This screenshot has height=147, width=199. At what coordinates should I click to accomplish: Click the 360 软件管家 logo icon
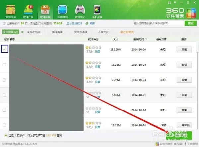pyautogui.click(x=191, y=13)
